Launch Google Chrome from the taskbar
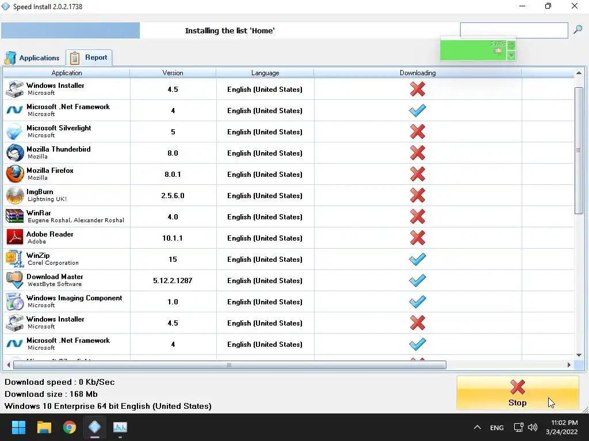Screen dimensions: 589x441 (x=70, y=427)
